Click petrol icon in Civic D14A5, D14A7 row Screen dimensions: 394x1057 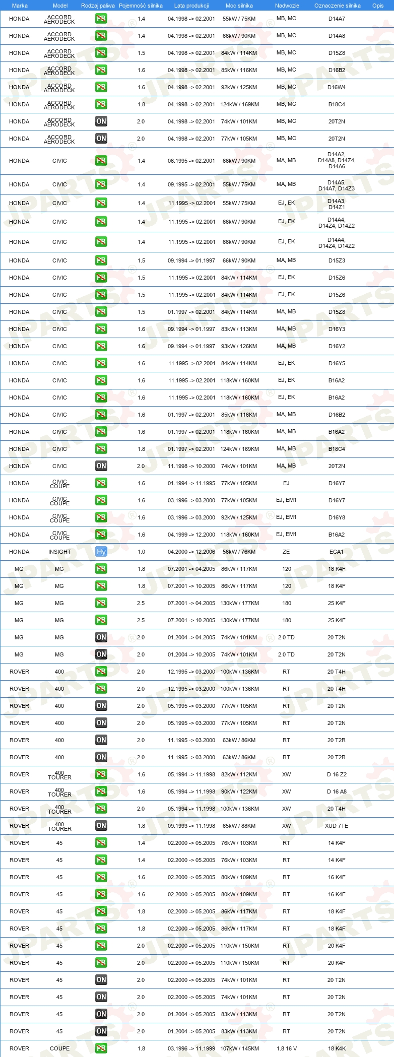pos(101,184)
